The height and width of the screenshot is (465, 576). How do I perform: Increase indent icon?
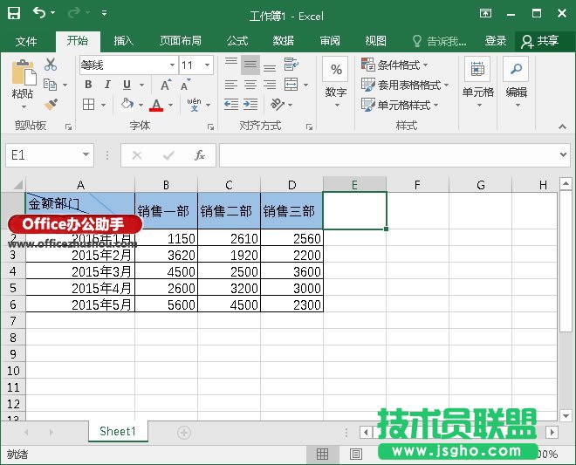click(x=250, y=105)
